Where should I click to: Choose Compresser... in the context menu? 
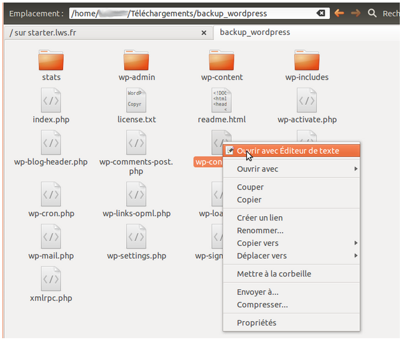tap(292, 304)
